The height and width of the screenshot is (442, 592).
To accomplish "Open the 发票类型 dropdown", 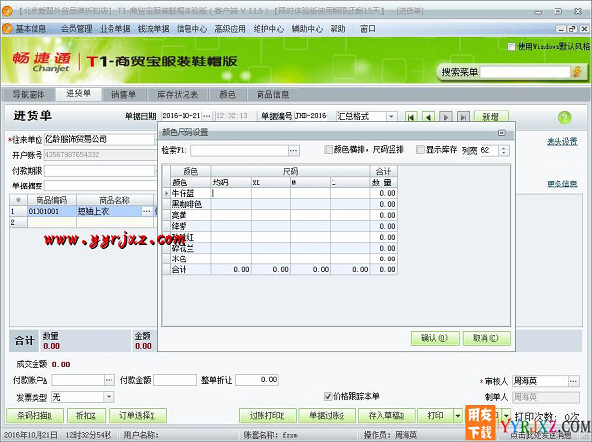I will (109, 397).
